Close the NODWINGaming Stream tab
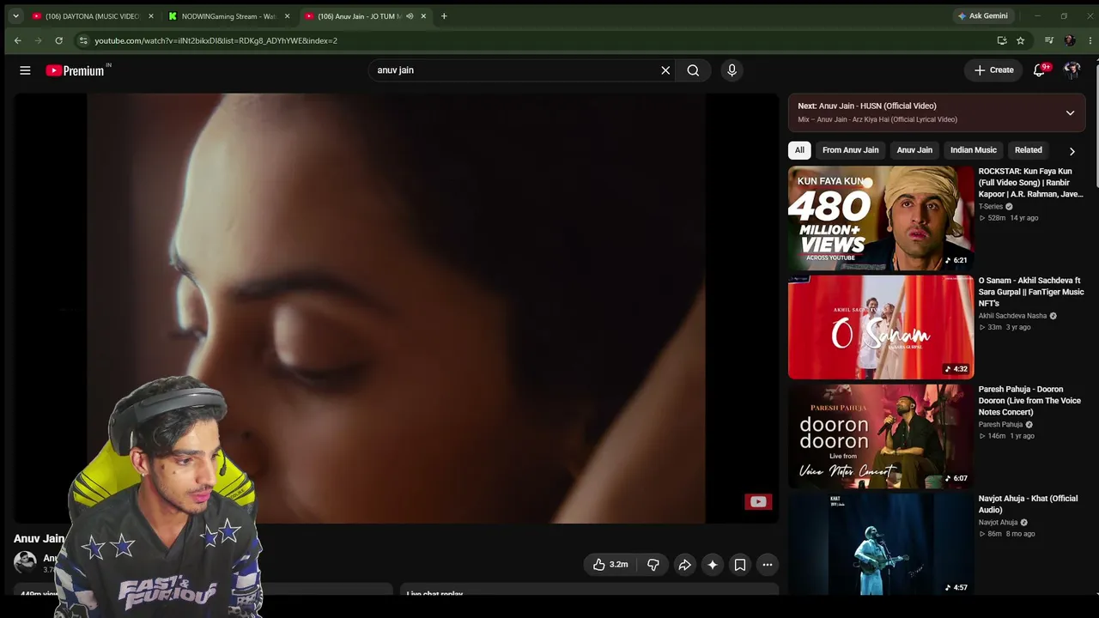 [287, 16]
